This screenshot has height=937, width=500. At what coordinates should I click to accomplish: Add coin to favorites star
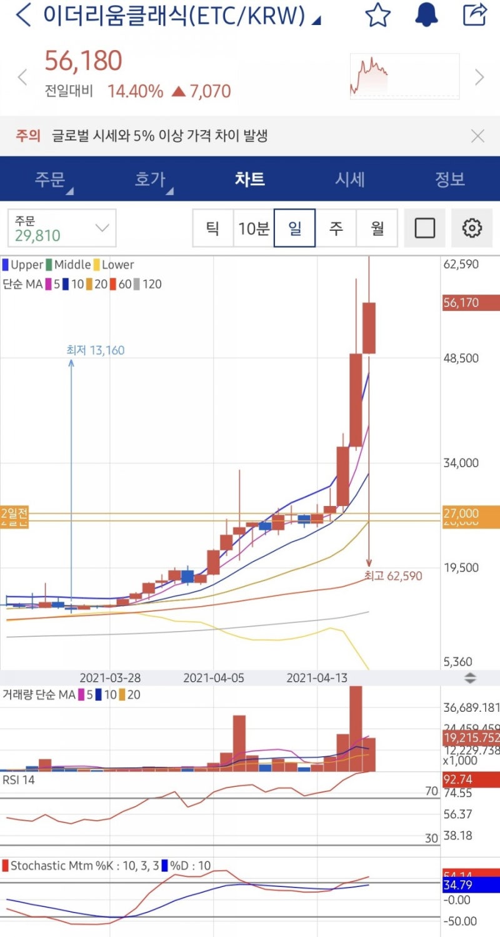coord(377,14)
